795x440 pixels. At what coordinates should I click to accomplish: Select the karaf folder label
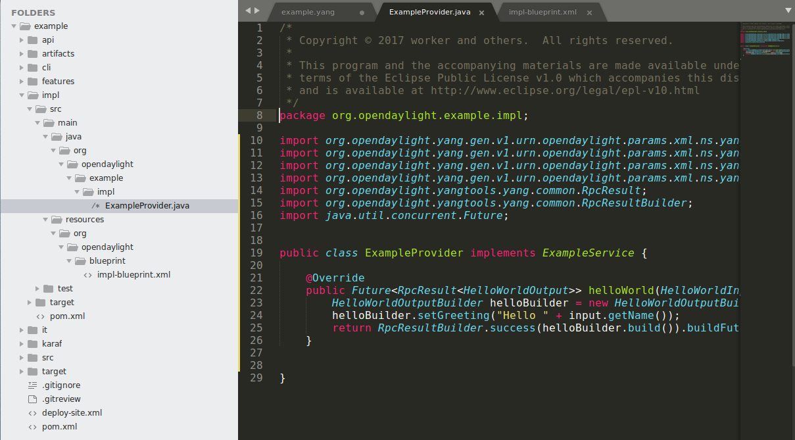(52, 344)
